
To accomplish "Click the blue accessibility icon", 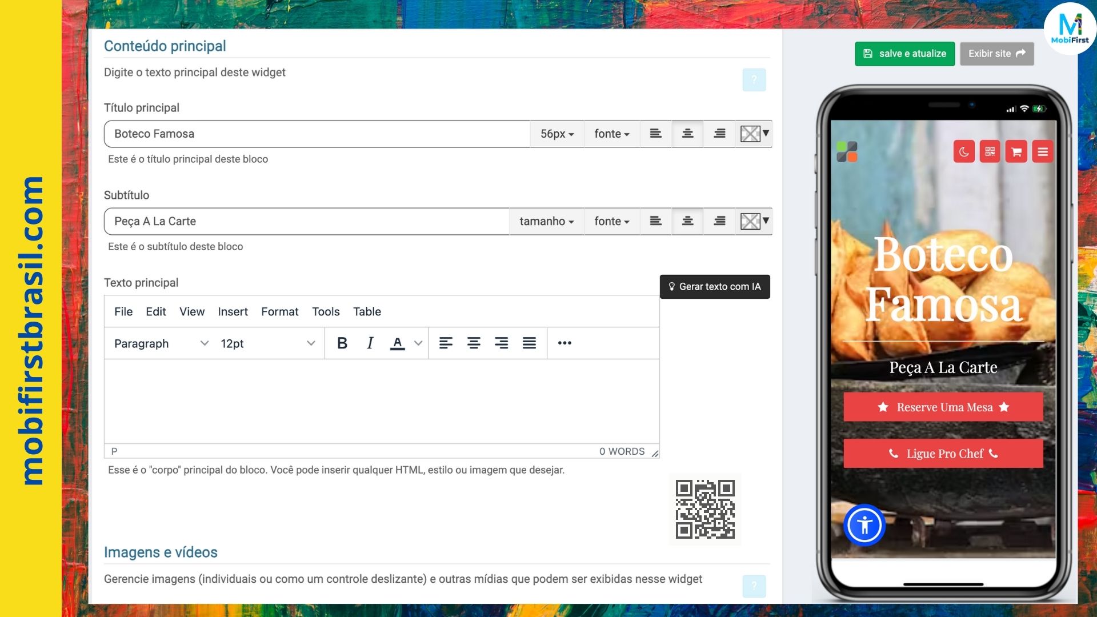I will coord(864,525).
